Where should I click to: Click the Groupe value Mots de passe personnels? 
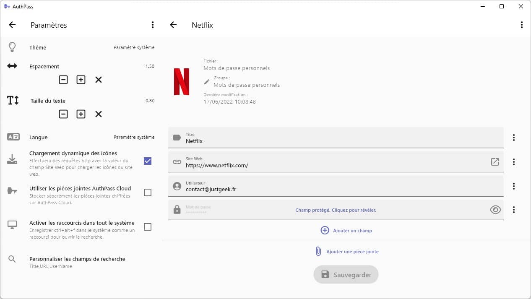click(247, 85)
